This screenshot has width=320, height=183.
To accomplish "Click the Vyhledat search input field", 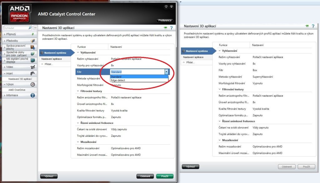I will 16,28.
